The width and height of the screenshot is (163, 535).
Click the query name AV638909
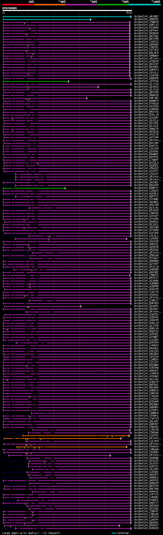[10, 8]
